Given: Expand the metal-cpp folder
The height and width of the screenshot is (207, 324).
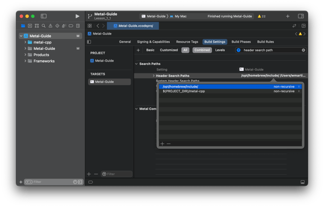Looking at the screenshot, I should pos(25,42).
